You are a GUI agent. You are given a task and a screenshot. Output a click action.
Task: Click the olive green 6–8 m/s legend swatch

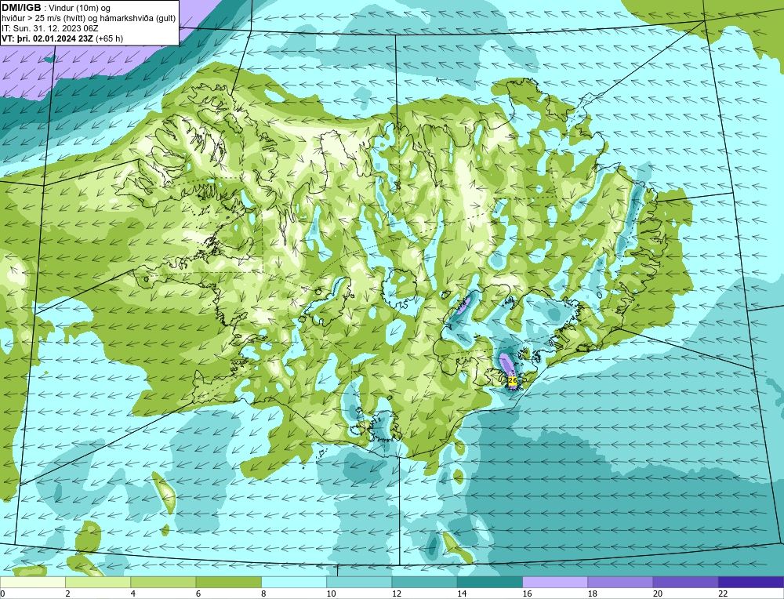click(228, 583)
